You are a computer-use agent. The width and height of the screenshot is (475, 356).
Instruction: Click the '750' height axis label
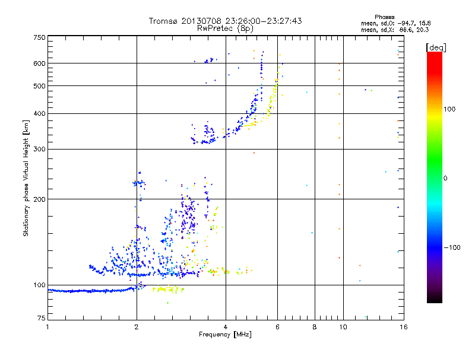pos(39,37)
